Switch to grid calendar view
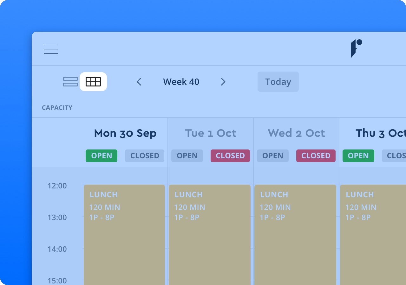This screenshot has height=285, width=406. coord(93,82)
